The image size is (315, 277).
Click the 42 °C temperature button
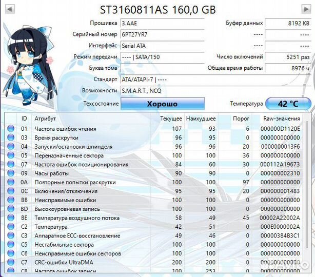(288, 104)
